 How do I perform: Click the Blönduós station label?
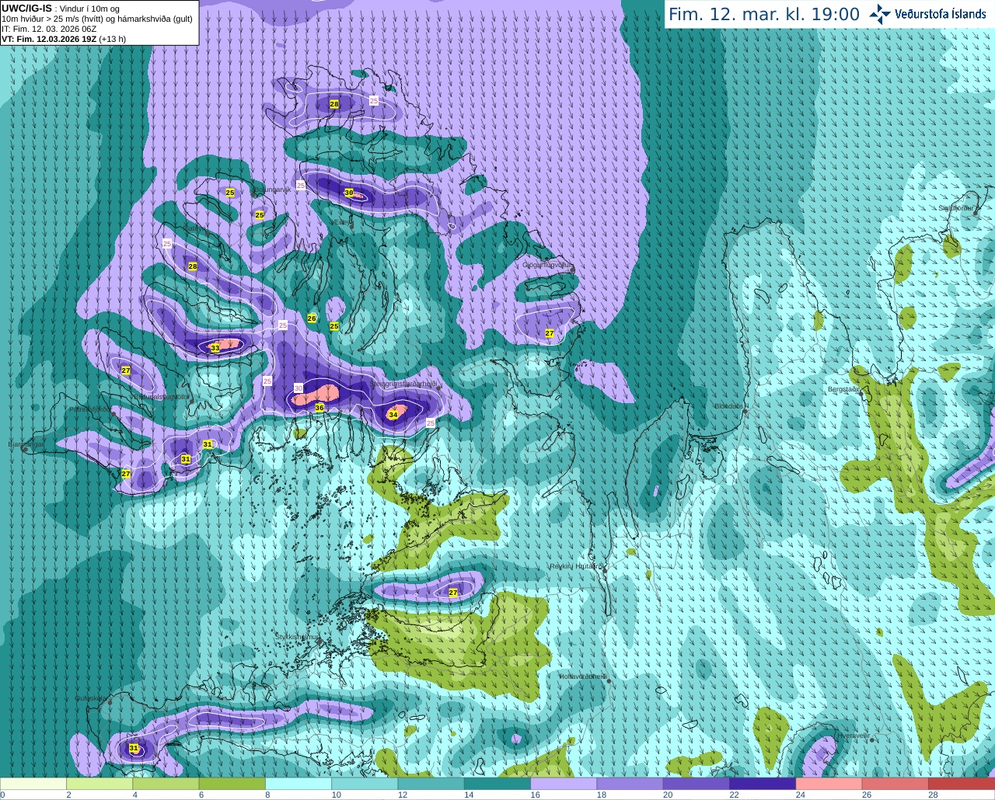(730, 405)
